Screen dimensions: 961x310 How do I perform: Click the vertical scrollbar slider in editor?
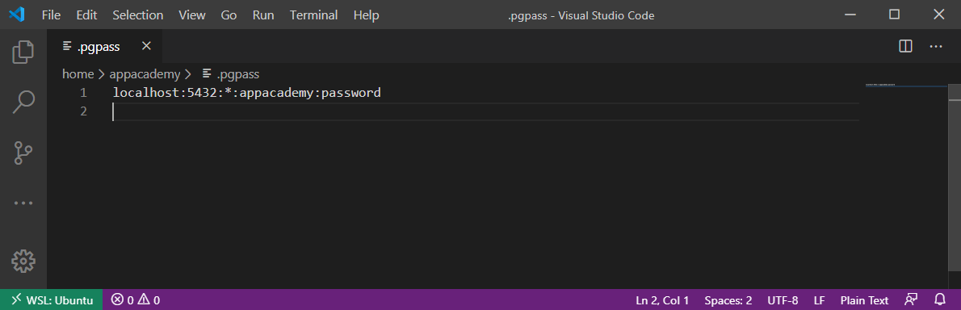point(955,93)
